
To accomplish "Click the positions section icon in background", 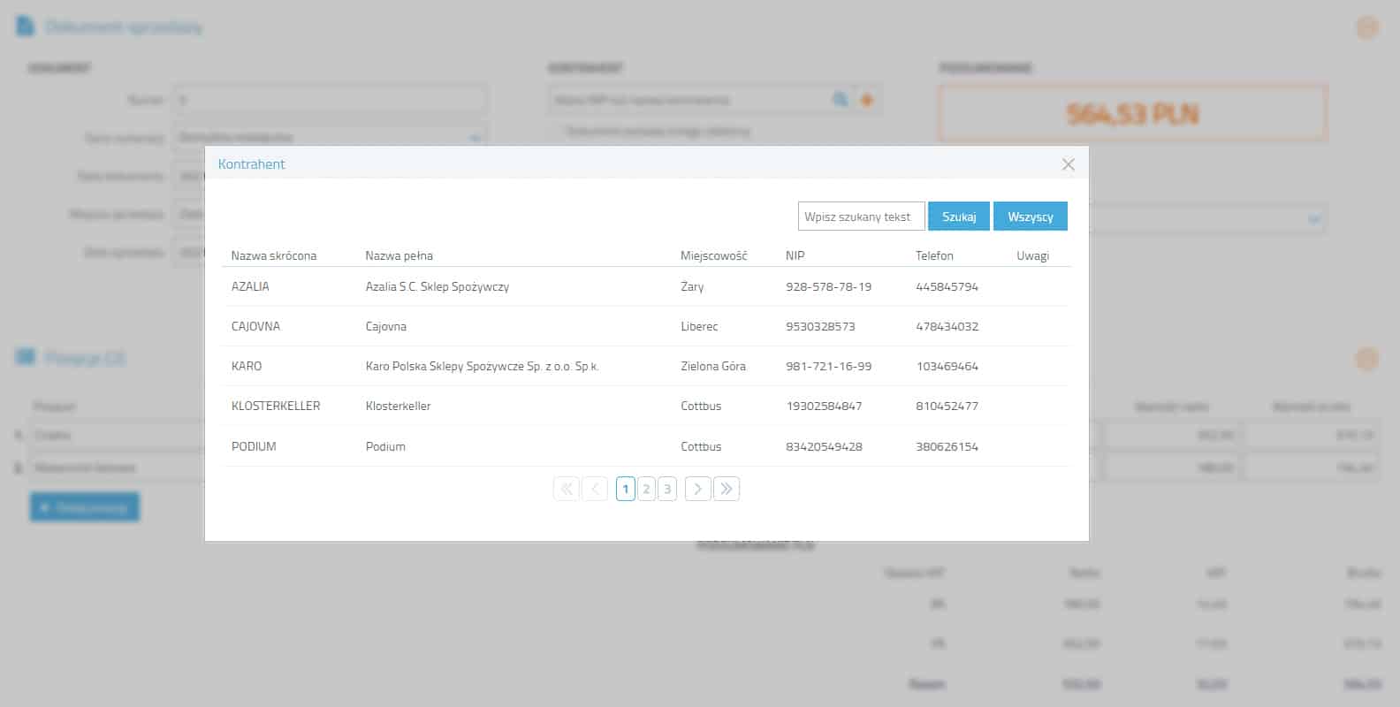I will click(26, 358).
